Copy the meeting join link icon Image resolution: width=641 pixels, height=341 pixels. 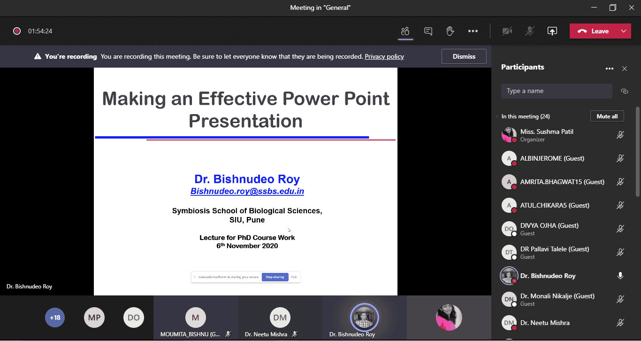pyautogui.click(x=624, y=91)
